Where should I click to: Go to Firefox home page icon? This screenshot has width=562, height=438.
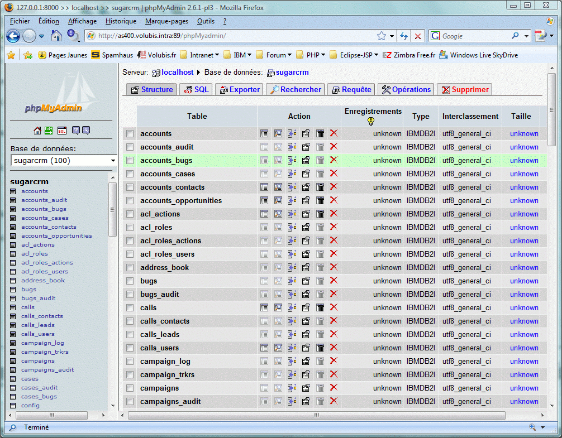[x=56, y=36]
